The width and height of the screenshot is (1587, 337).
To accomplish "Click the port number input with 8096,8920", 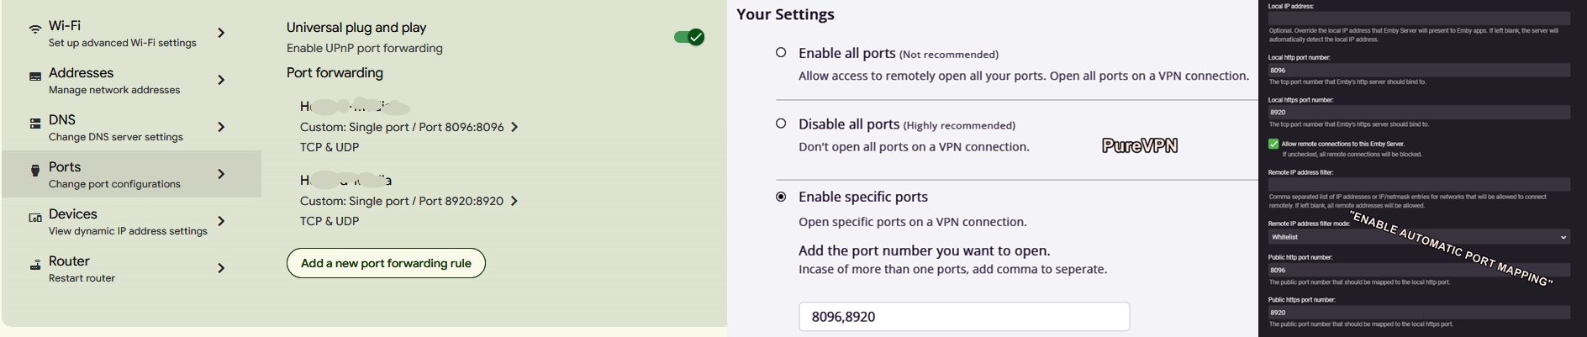I will 963,317.
